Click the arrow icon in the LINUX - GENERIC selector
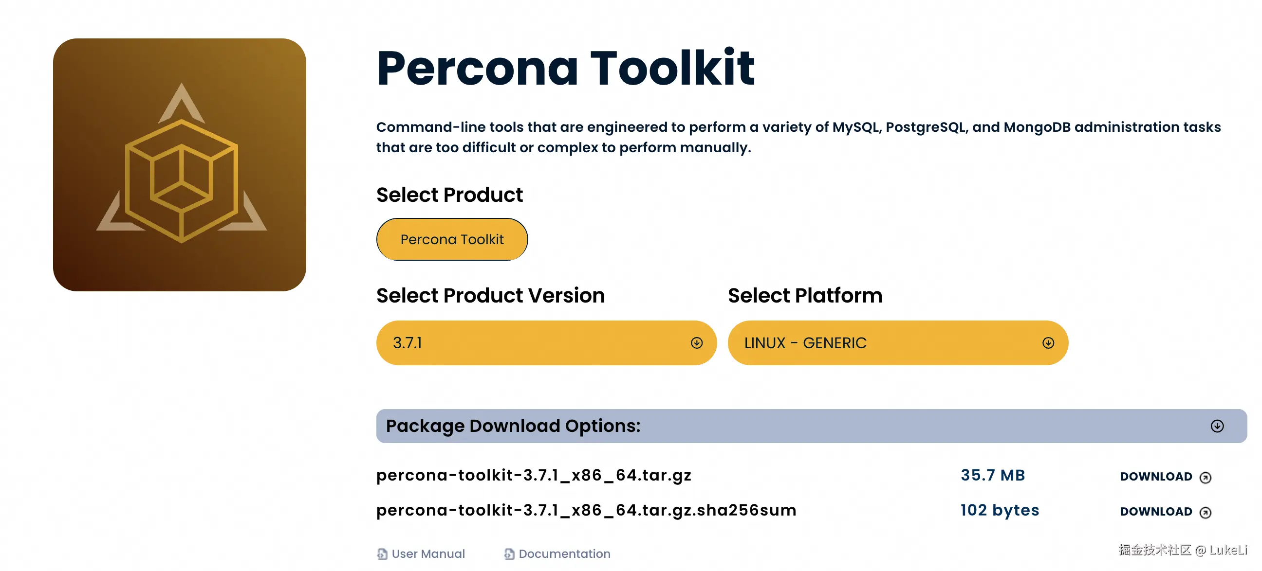The width and height of the screenshot is (1262, 571). (x=1048, y=343)
